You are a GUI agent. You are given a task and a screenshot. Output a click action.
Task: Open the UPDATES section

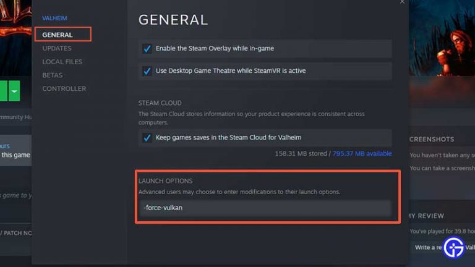56,48
